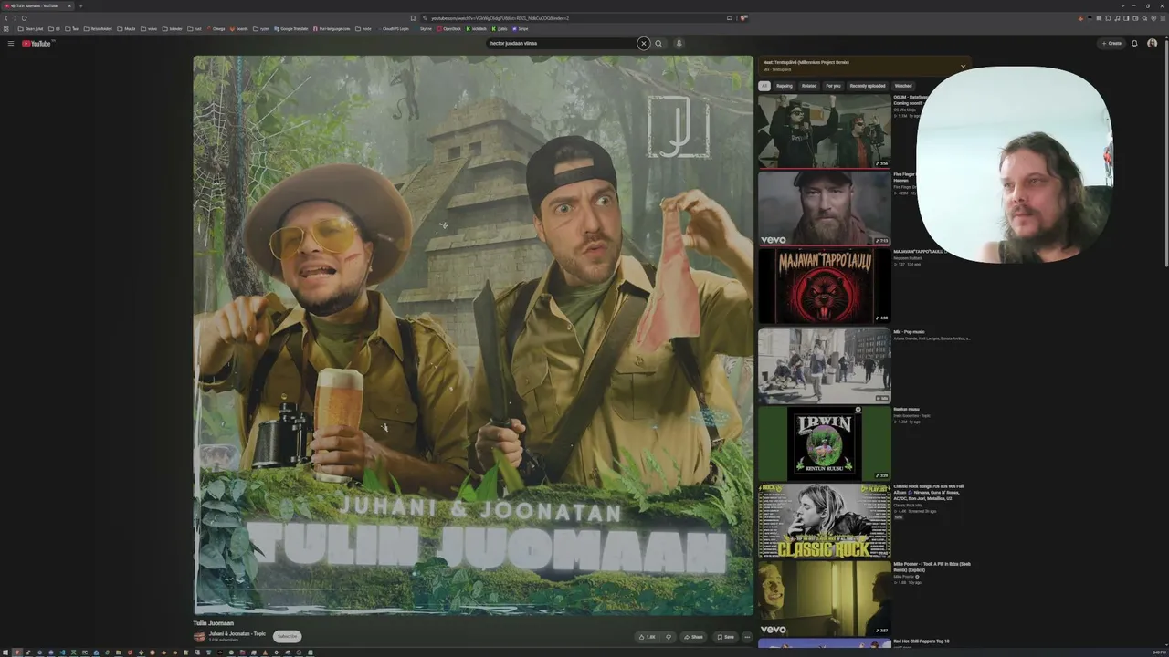1169x657 pixels.
Task: Open the thai-language.com bookmark
Action: [x=332, y=28]
